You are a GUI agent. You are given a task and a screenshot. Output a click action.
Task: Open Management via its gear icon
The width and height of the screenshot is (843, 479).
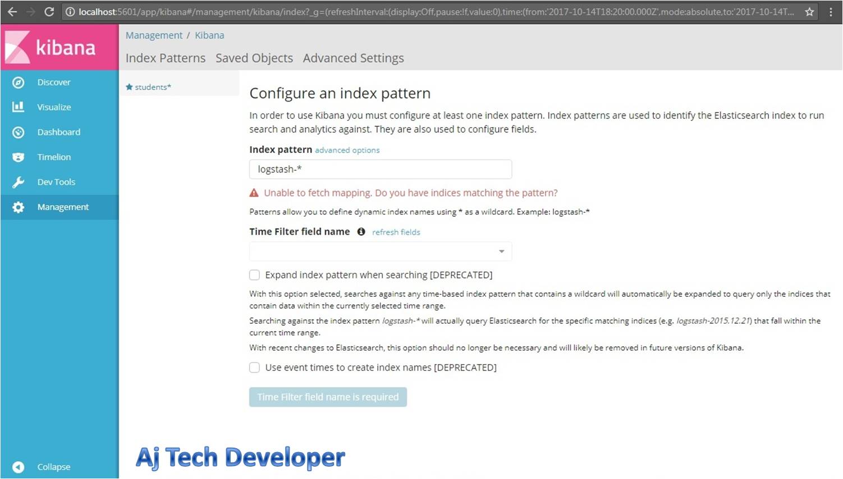(19, 207)
